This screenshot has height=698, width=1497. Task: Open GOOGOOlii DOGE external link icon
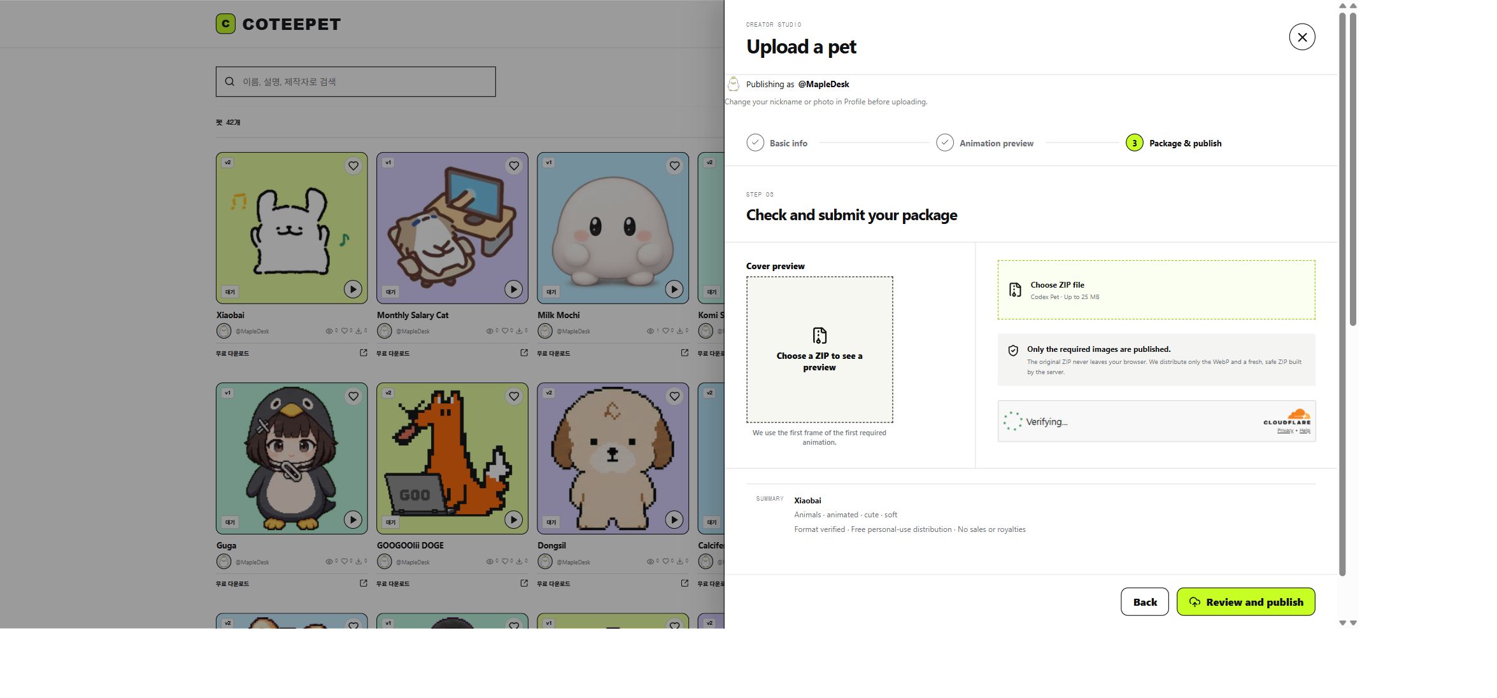(x=524, y=583)
